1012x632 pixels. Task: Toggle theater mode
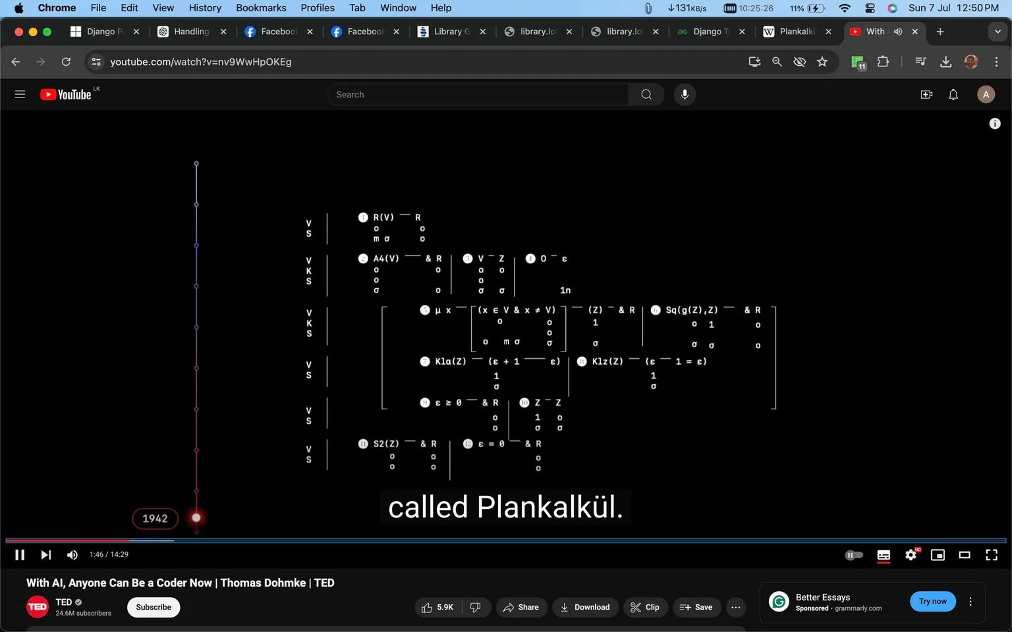point(965,555)
